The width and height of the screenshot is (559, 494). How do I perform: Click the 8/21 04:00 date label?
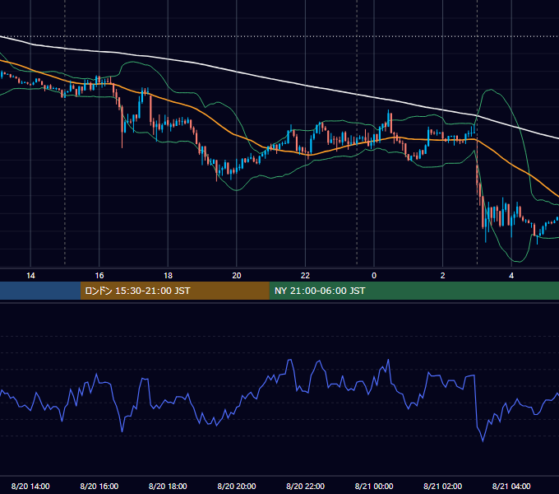[x=511, y=486]
